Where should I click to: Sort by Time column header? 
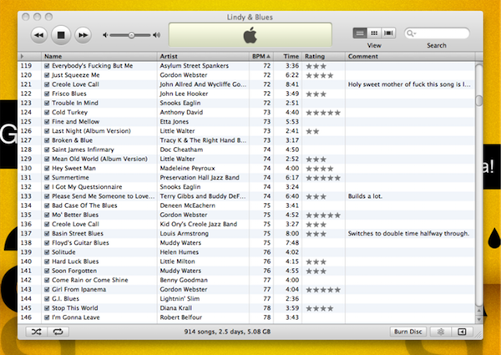click(287, 56)
